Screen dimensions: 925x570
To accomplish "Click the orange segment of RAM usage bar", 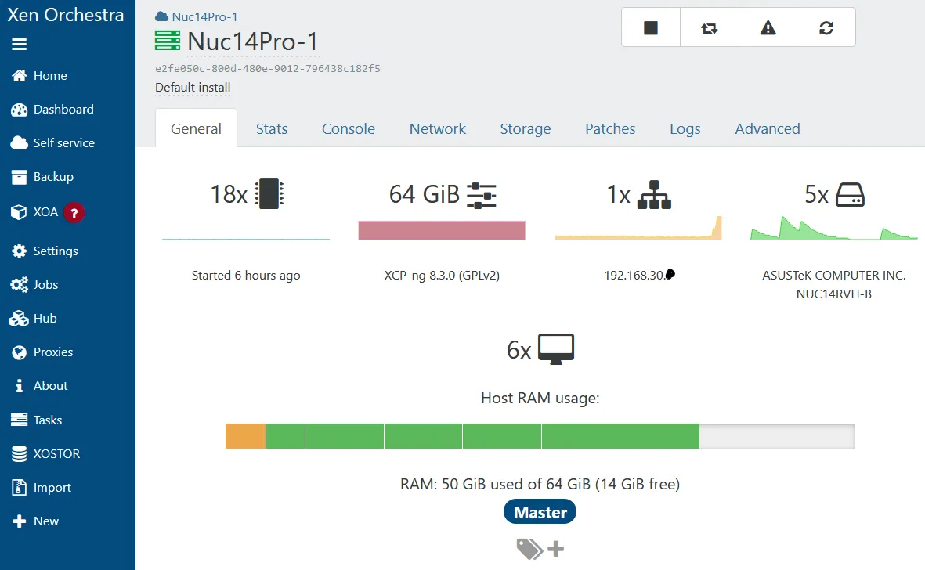I will (246, 436).
